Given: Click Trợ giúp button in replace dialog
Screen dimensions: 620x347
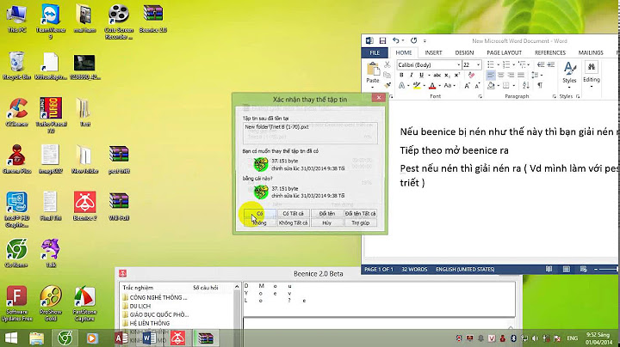Looking at the screenshot, I should 360,222.
